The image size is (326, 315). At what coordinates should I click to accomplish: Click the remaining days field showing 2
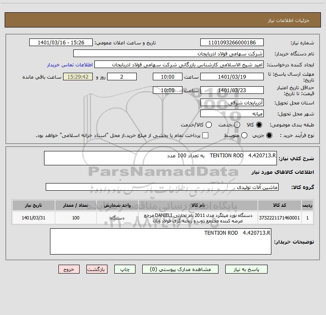(x=122, y=77)
